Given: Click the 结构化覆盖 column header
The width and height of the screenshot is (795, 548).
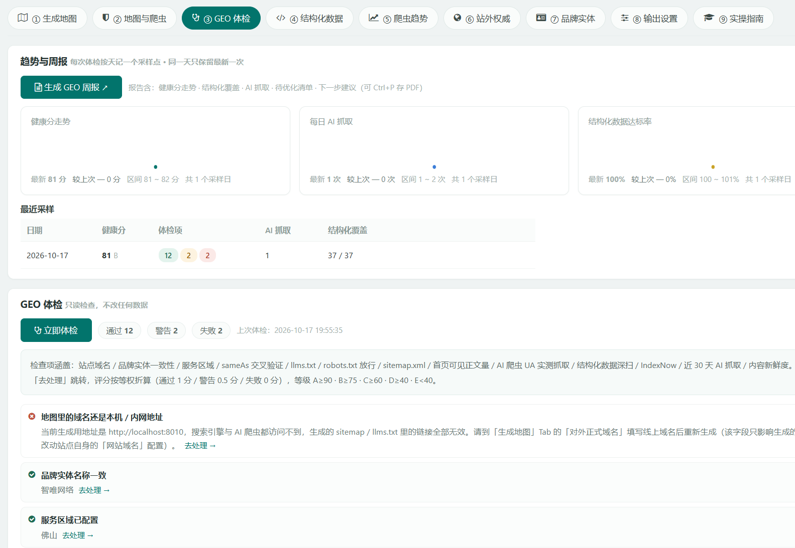Looking at the screenshot, I should [348, 230].
